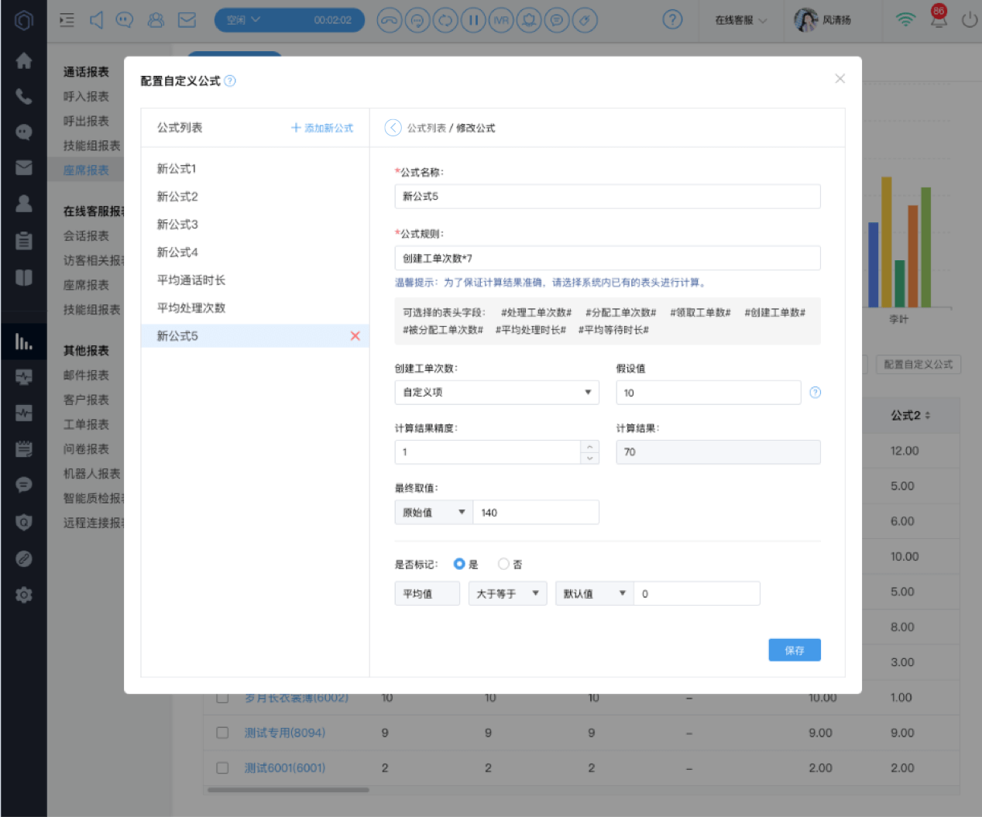
Task: Click the 公式名称 input field
Action: [x=607, y=197]
